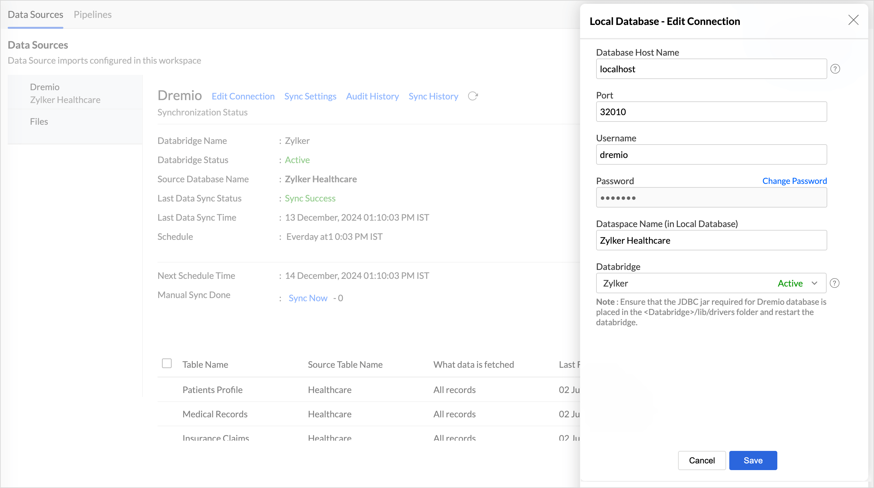
Task: Click the Databridge dropdown chevron arrow
Action: click(x=814, y=283)
